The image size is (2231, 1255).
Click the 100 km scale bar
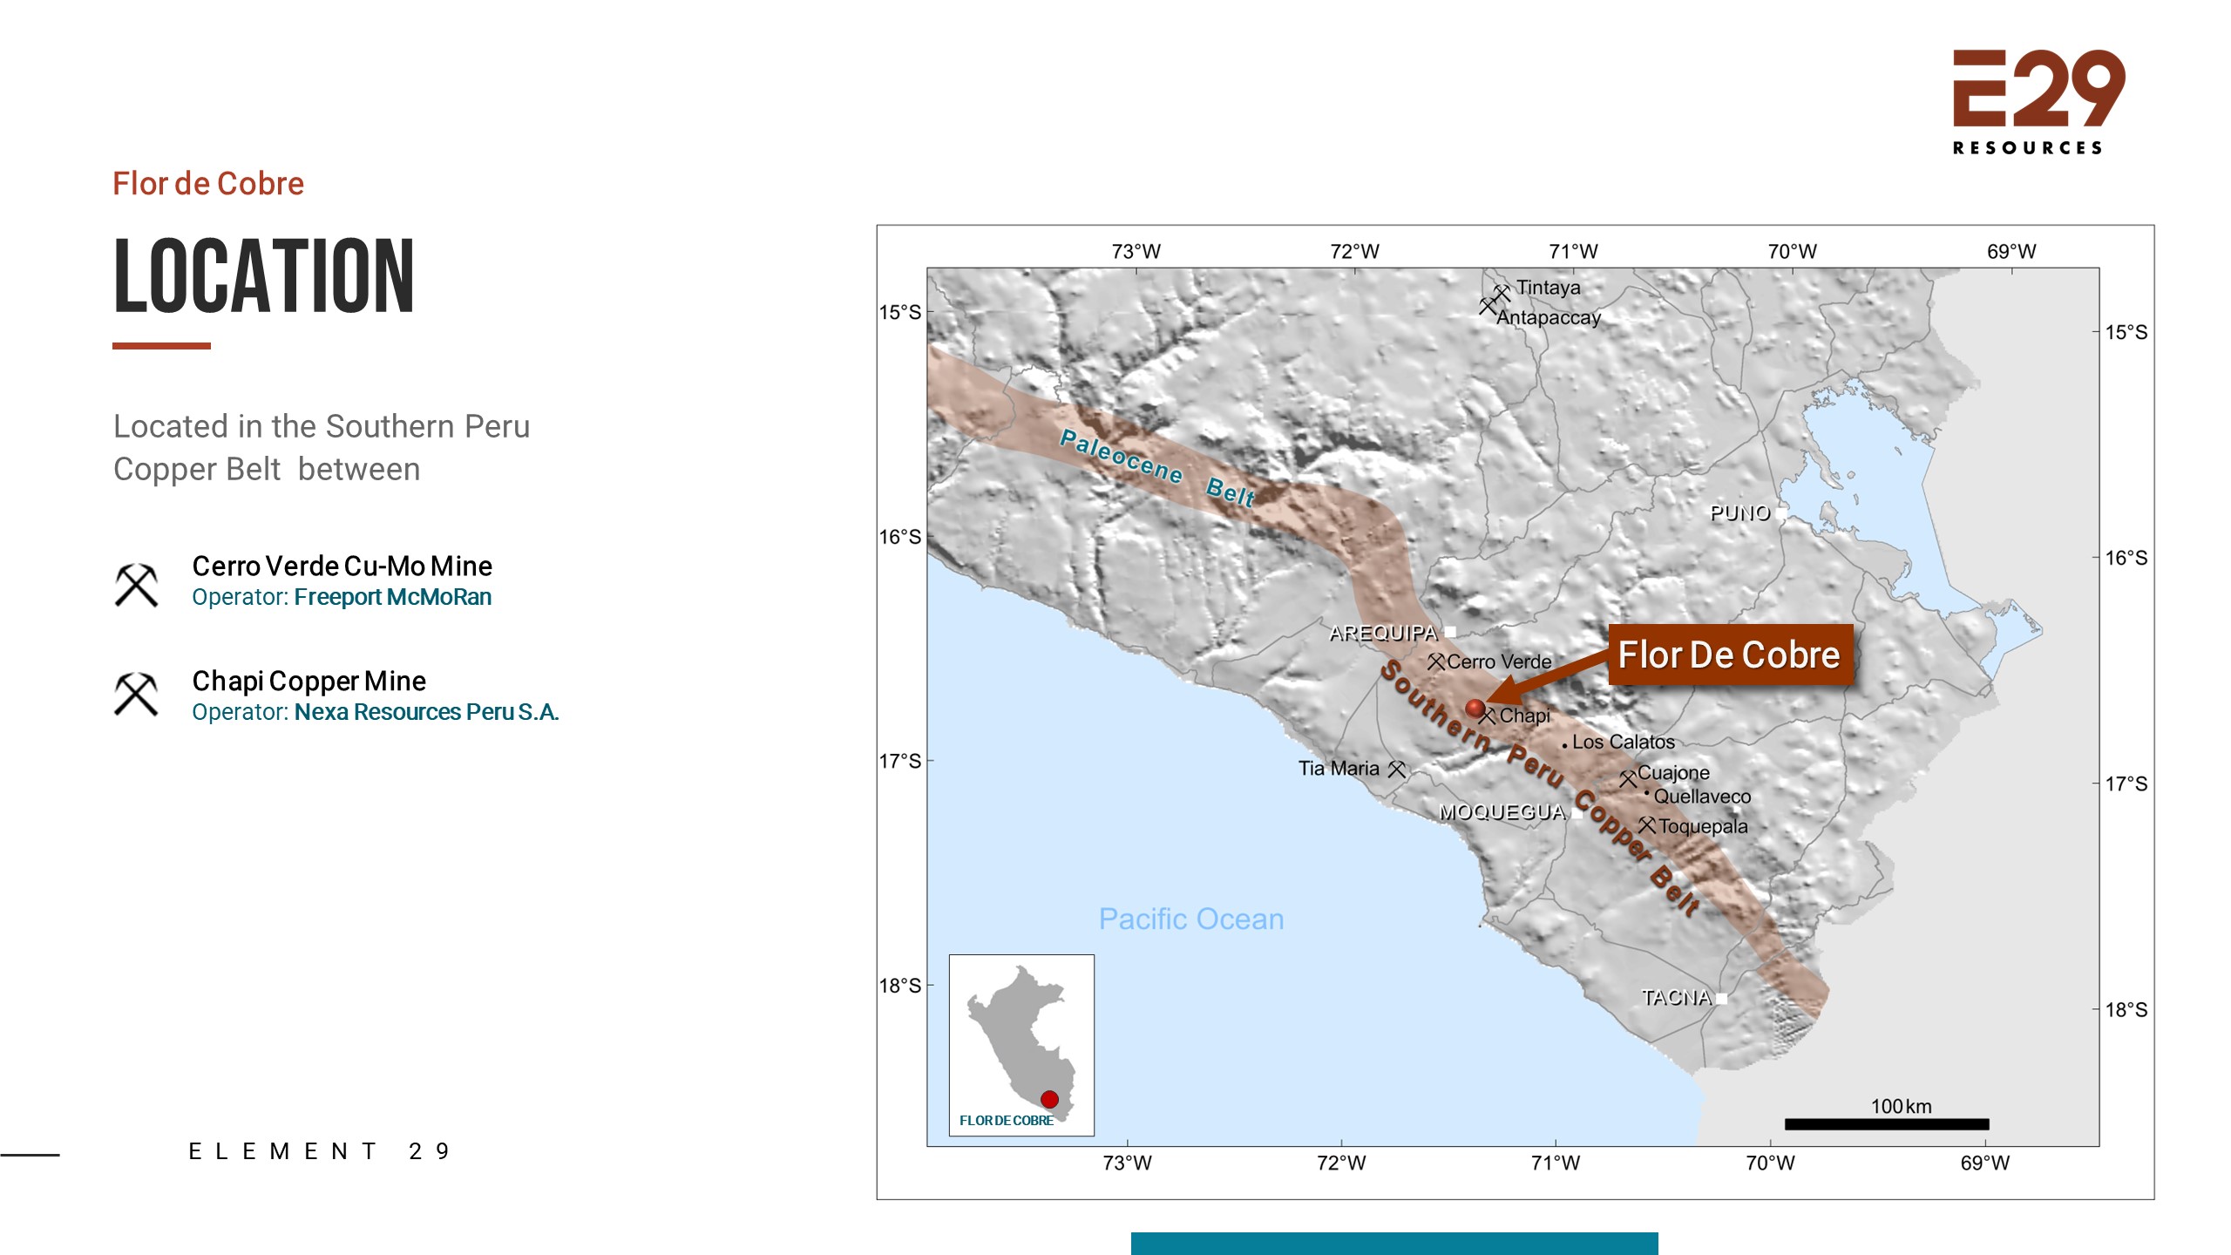coord(1887,1124)
